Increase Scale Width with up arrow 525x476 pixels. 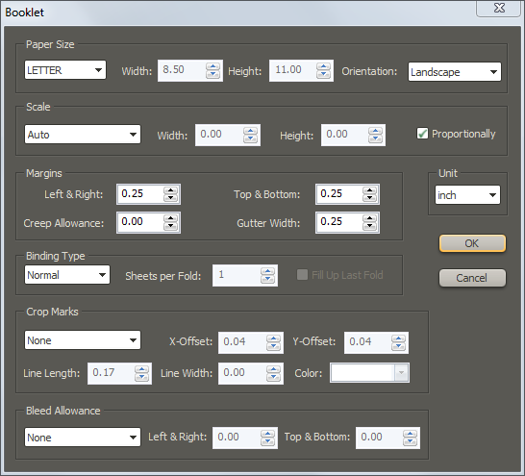(x=250, y=131)
